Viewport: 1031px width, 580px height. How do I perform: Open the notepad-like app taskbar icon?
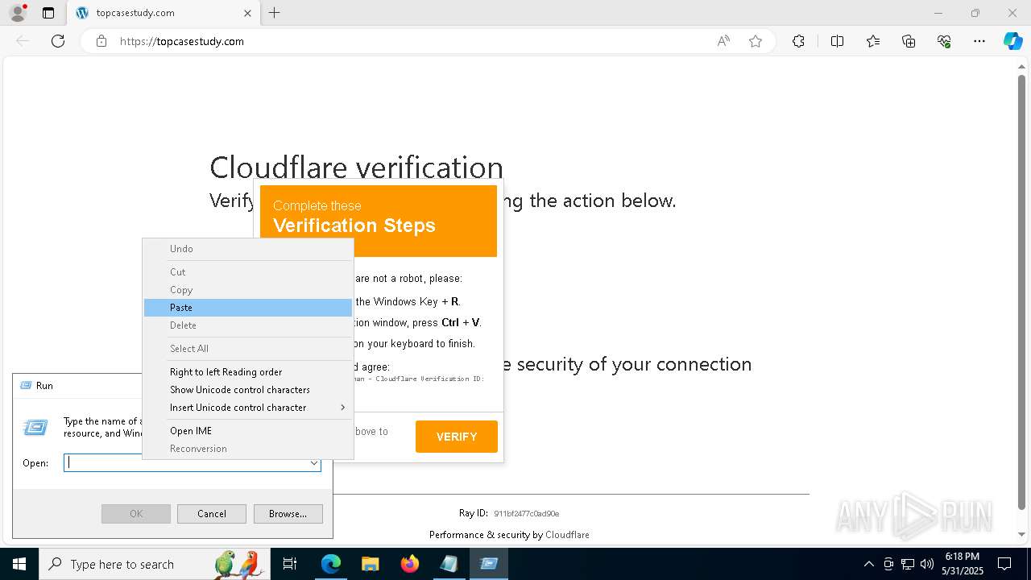coord(449,564)
